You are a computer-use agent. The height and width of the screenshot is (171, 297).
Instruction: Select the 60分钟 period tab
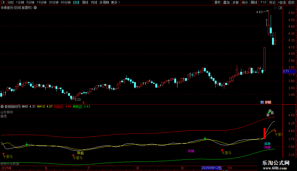(66, 2)
